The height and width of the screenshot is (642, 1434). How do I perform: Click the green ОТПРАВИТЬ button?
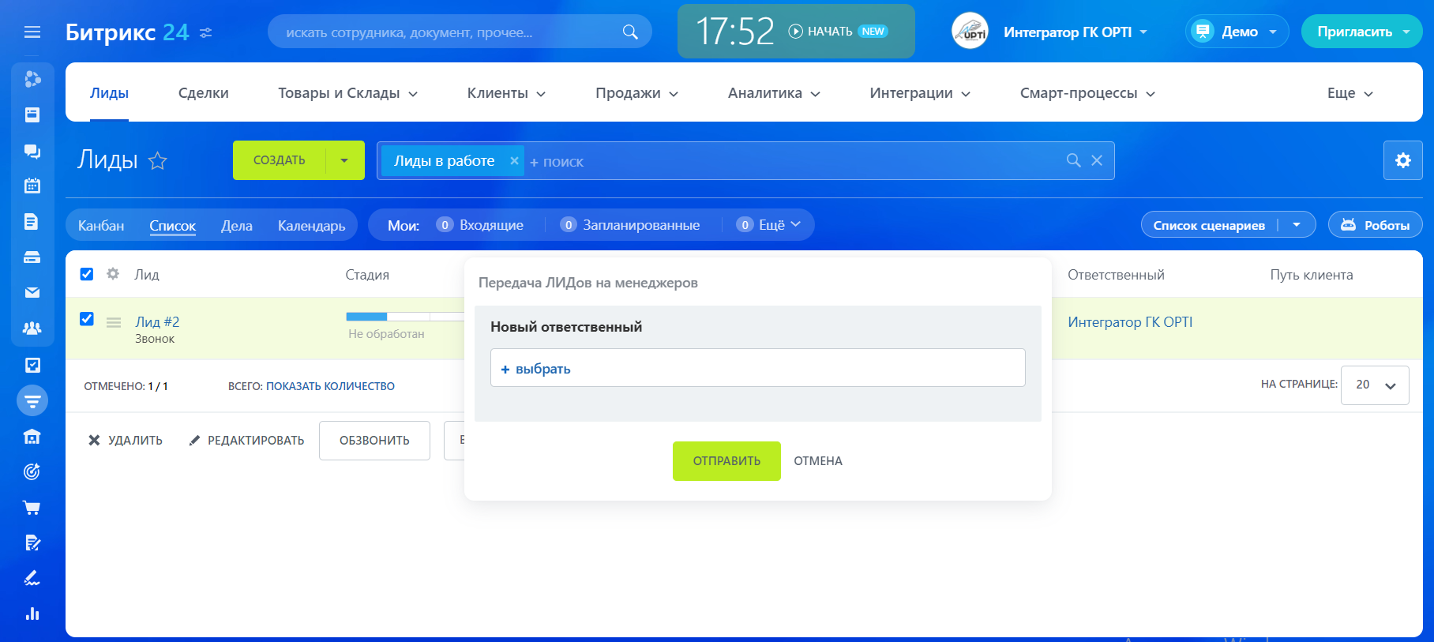tap(726, 461)
